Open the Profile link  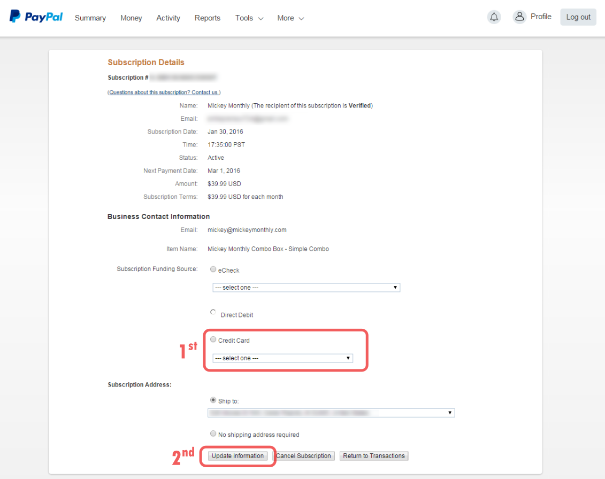(541, 17)
